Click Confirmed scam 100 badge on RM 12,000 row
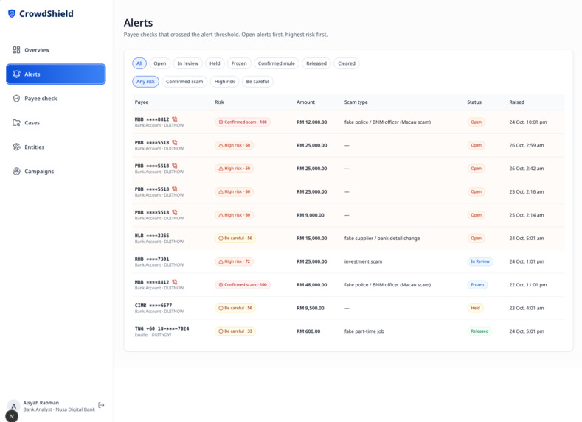The image size is (582, 422). coord(243,122)
